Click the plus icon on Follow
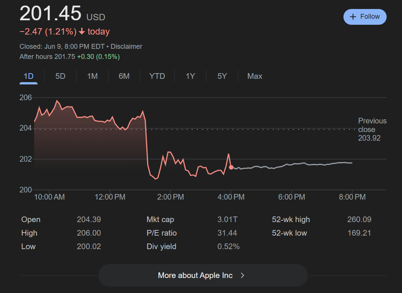The height and width of the screenshot is (293, 402). coord(353,17)
